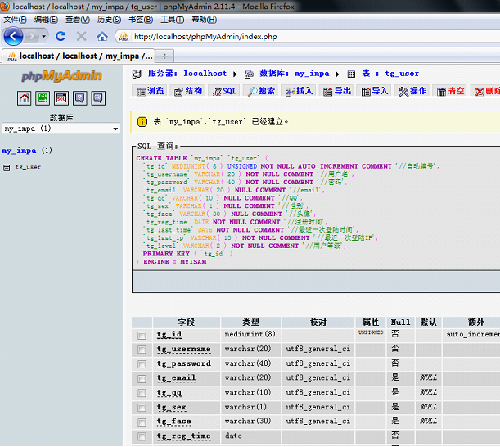Tick the checkbox for tg_email field
The height and width of the screenshot is (447, 500).
[x=142, y=379]
